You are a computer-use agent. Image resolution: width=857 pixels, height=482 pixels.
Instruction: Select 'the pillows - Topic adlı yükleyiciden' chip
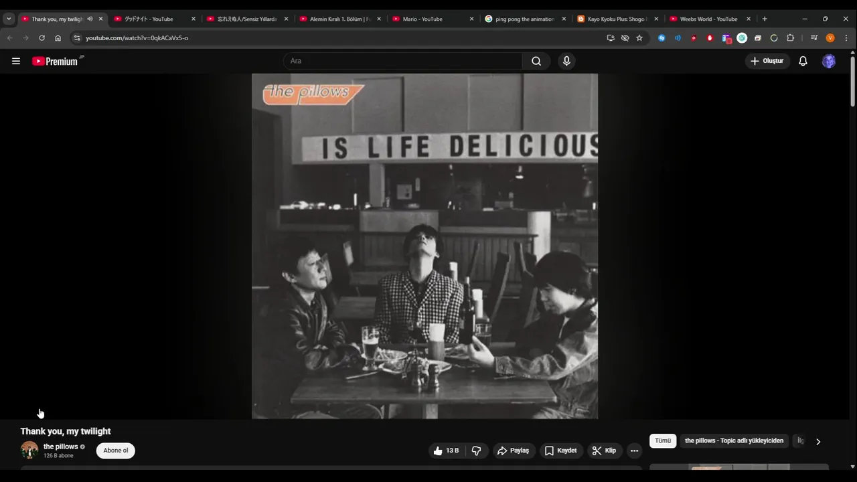734,440
